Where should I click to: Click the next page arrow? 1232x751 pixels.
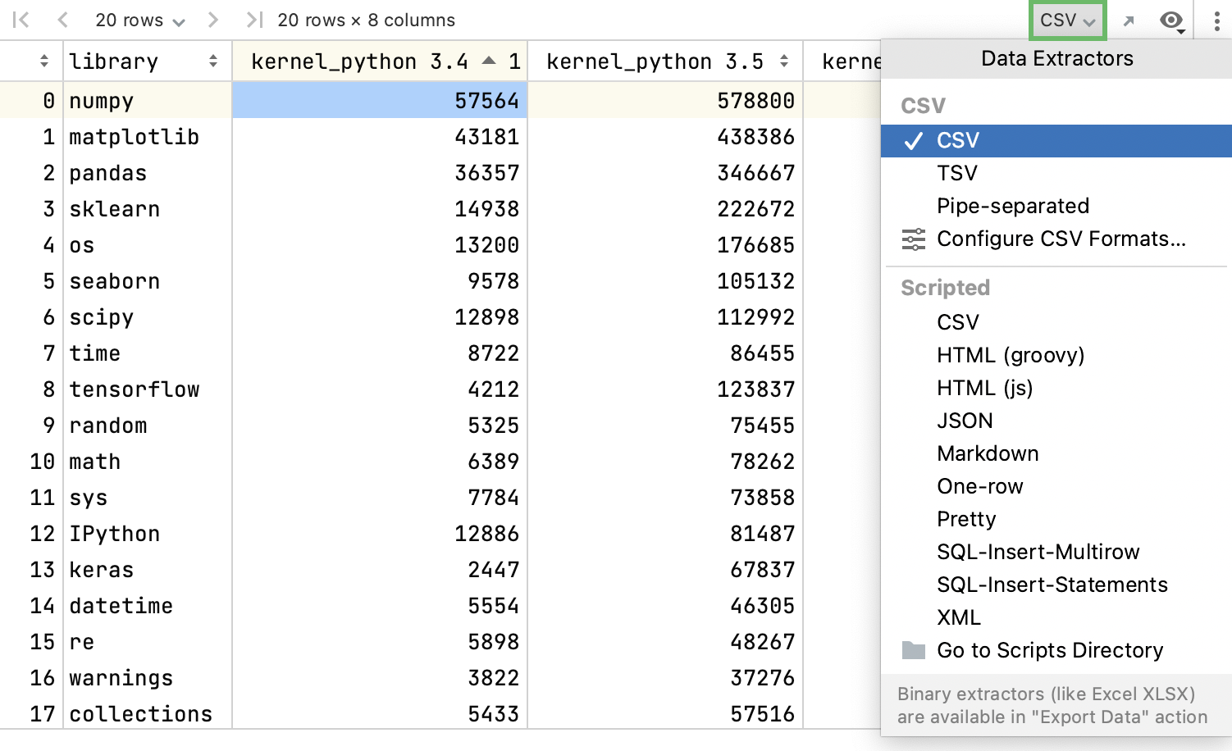coord(212,20)
